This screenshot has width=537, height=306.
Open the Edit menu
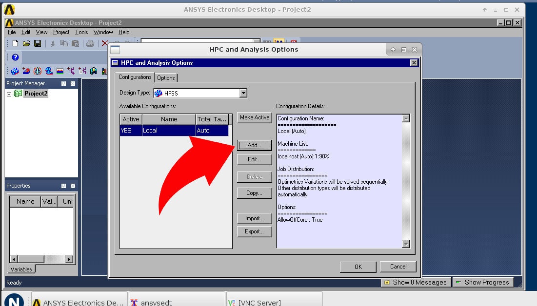coord(26,32)
